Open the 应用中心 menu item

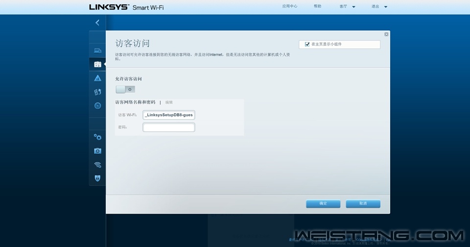tap(289, 6)
